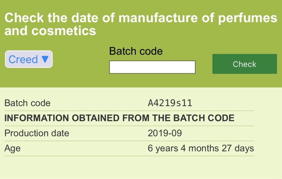Image resolution: width=282 pixels, height=179 pixels.
Task: Select the 'Production date' row label
Action: coord(37,133)
